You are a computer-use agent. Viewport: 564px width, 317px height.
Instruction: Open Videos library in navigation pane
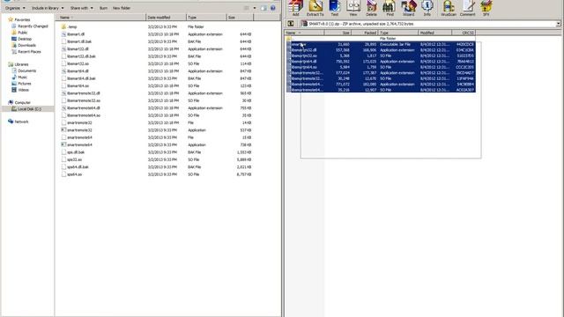[x=20, y=90]
